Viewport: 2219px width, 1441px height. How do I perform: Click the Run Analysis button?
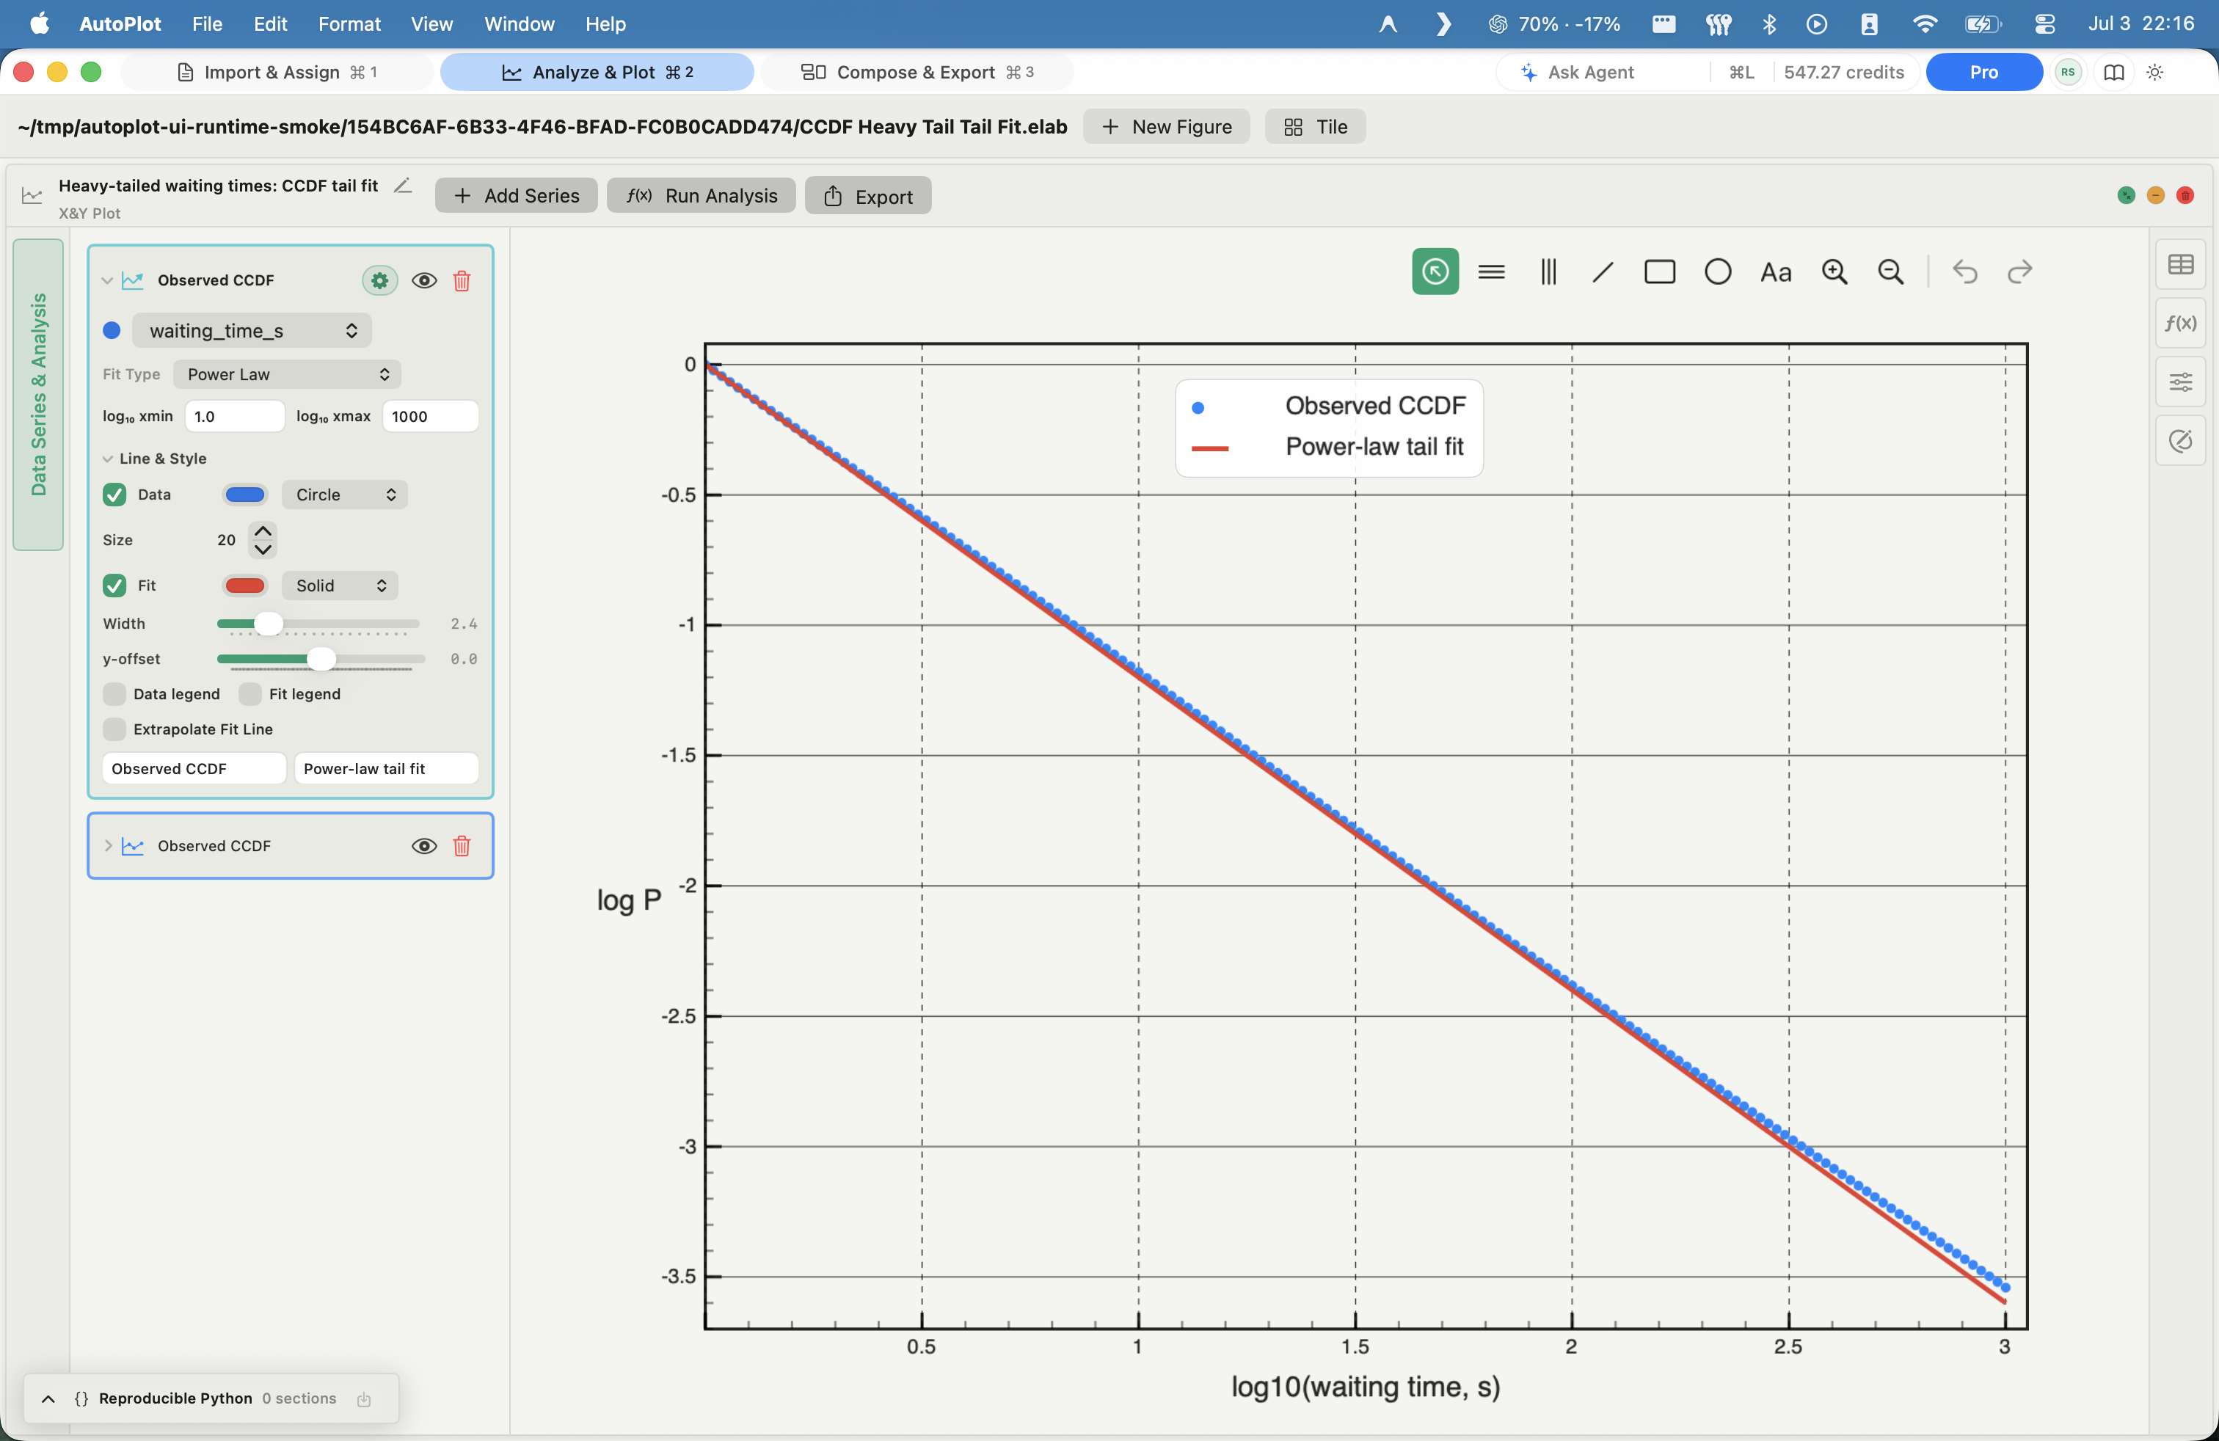click(701, 196)
